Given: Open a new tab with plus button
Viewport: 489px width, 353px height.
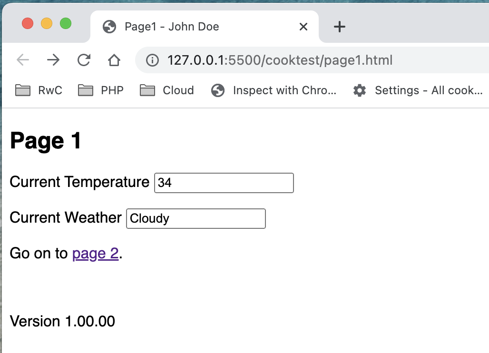Looking at the screenshot, I should click(x=339, y=27).
